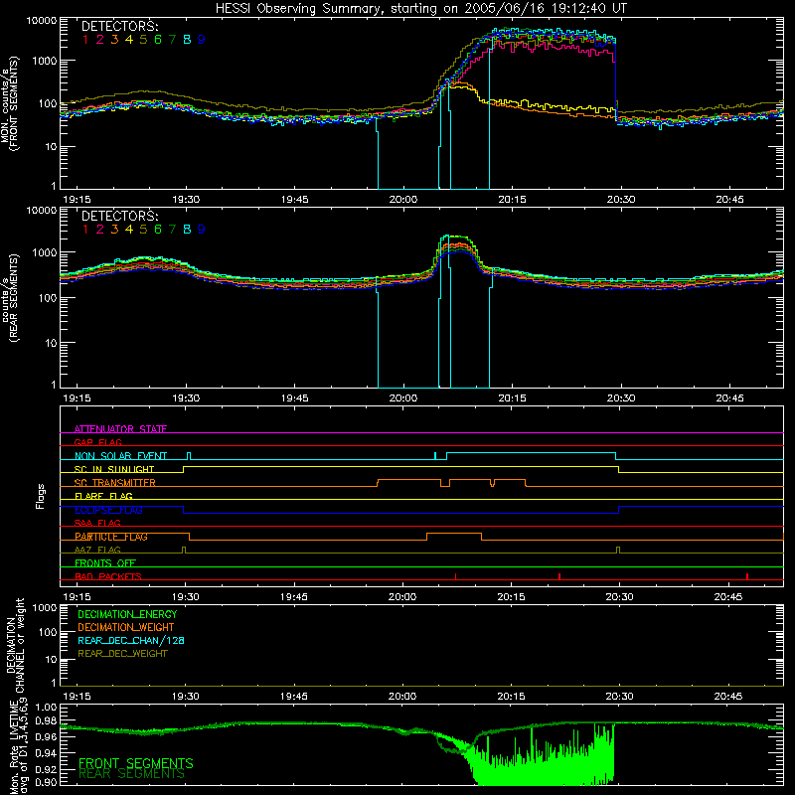
Task: Click the 20:30 time label under the Flags plot
Action: [x=619, y=597]
